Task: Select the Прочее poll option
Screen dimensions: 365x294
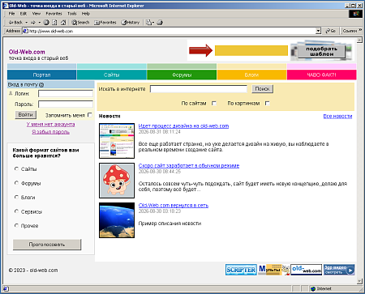Action: click(x=16, y=225)
